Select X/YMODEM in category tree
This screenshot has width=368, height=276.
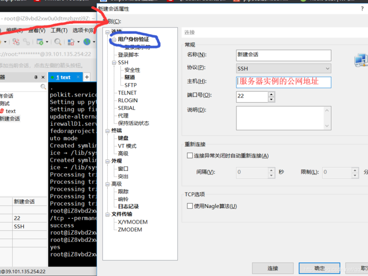[x=133, y=222]
